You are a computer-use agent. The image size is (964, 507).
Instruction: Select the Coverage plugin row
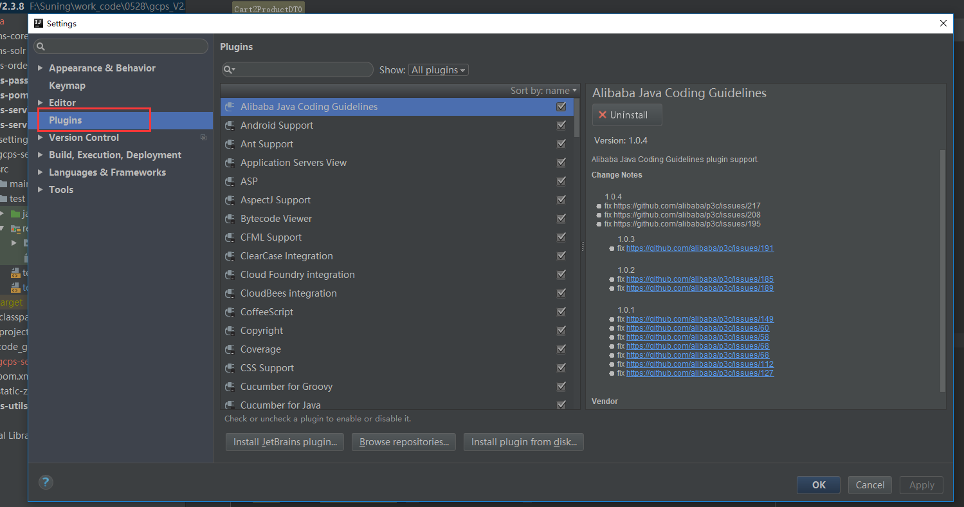[x=396, y=349]
